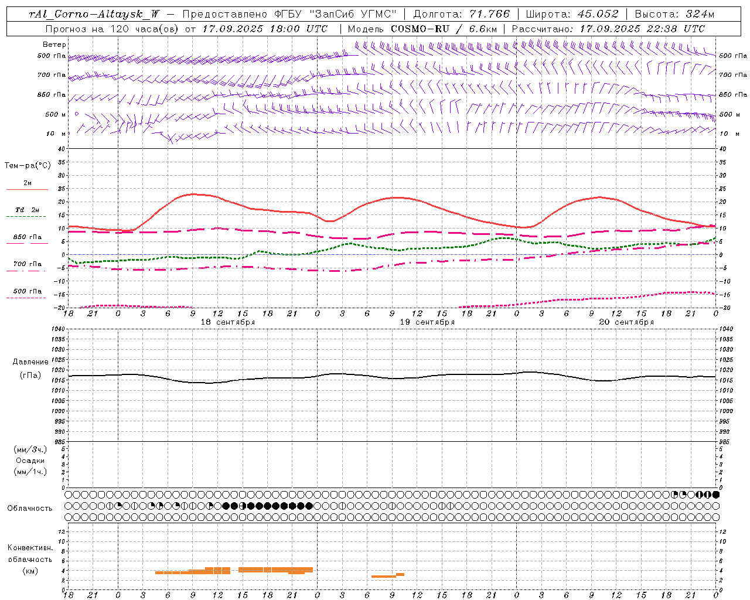The height and width of the screenshot is (600, 750).
Task: Click the 700 гПа entry in temperature legend
Action: click(27, 264)
